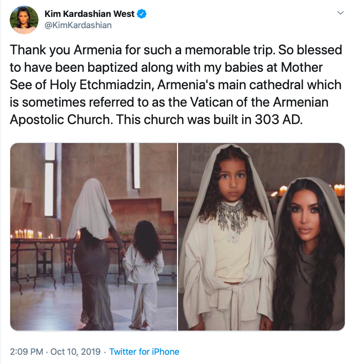Open the Twitter for iPhone source link
The width and height of the screenshot is (354, 364).
(x=144, y=352)
